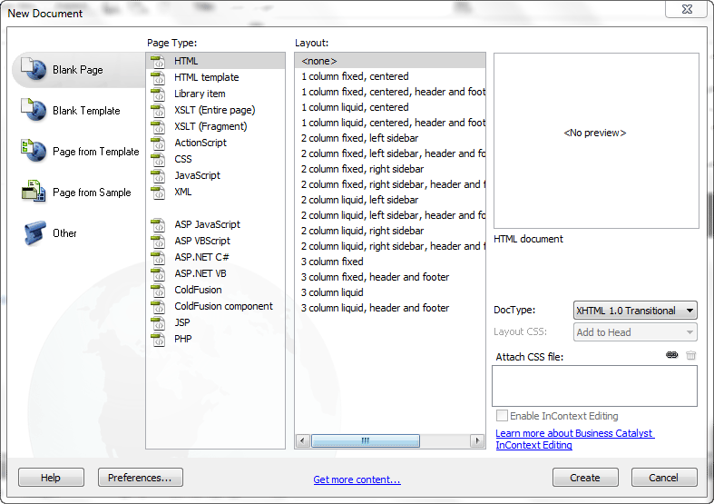Click the XML file icon
The image size is (714, 504).
point(158,193)
